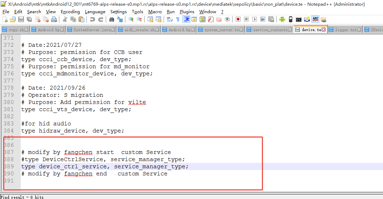
Task: Close the logger.txt tab
Action: pos(359,30)
